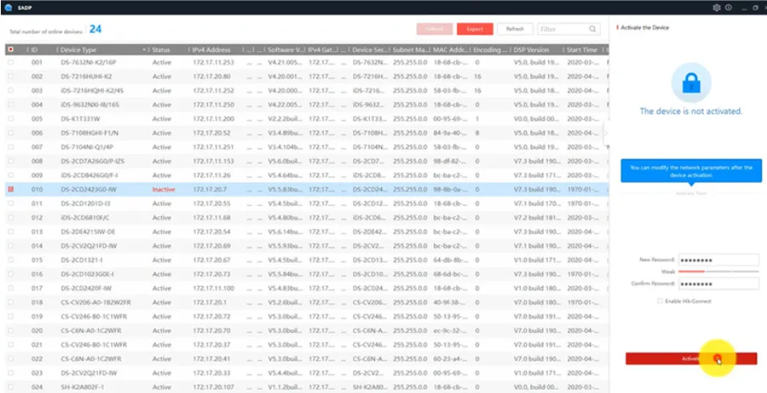This screenshot has height=393, width=767.
Task: Select device DS-2CD1023G0E-I
Action: [87, 274]
